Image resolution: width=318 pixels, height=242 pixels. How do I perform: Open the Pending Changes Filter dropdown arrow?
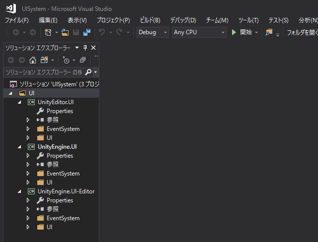pyautogui.click(x=74, y=60)
